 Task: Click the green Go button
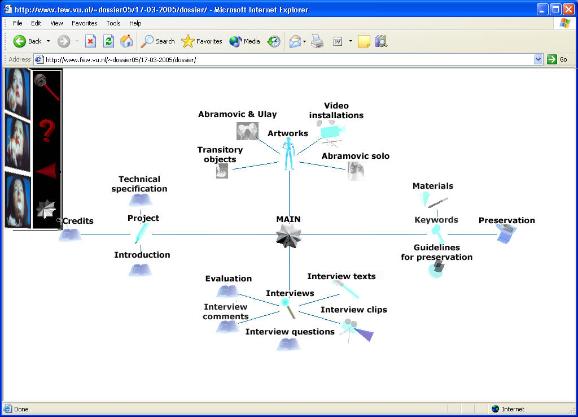tap(557, 59)
